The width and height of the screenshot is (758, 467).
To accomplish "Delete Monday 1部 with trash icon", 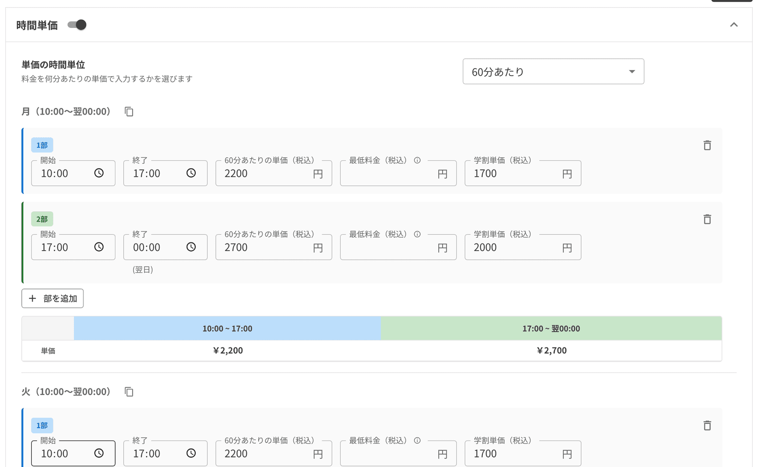I will (707, 145).
